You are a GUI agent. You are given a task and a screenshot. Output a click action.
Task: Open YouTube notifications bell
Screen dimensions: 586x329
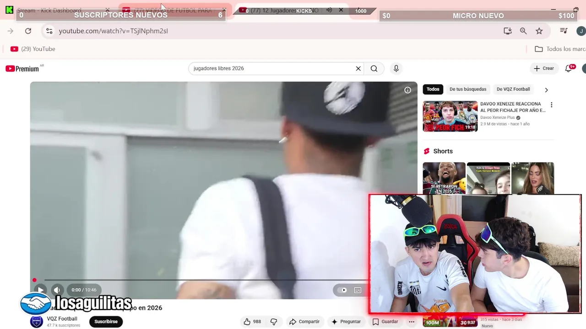point(568,69)
